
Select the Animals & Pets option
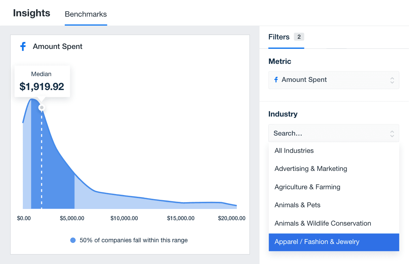[x=297, y=205]
